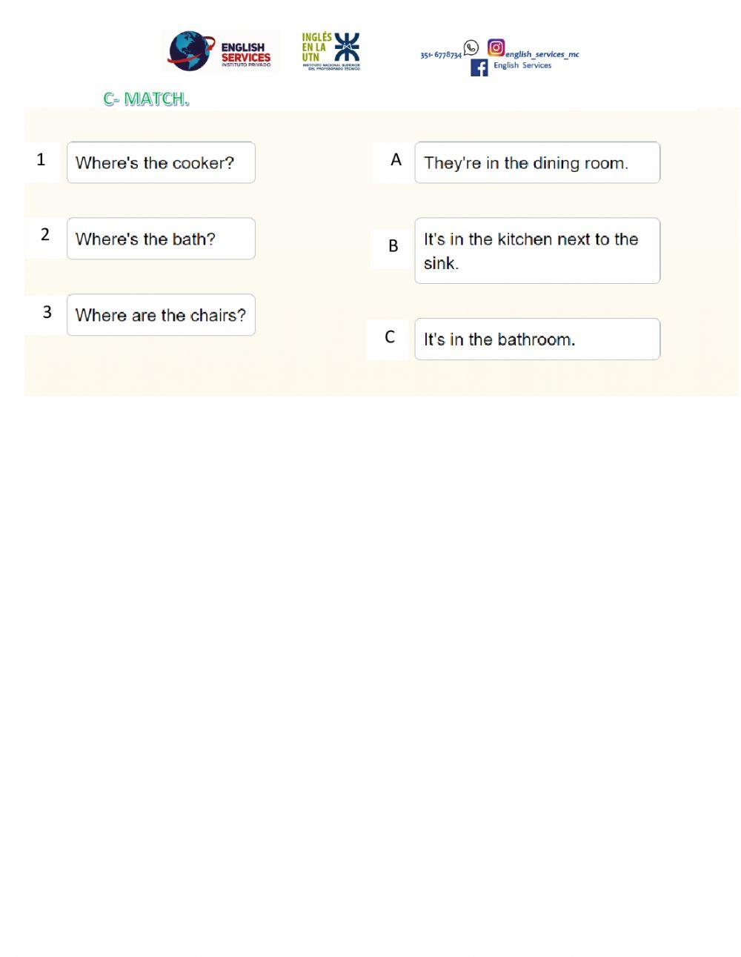Click the number 1 label
Image resolution: width=741 pixels, height=957 pixels.
tap(41, 159)
